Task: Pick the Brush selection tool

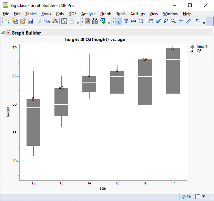Action: click(158, 21)
